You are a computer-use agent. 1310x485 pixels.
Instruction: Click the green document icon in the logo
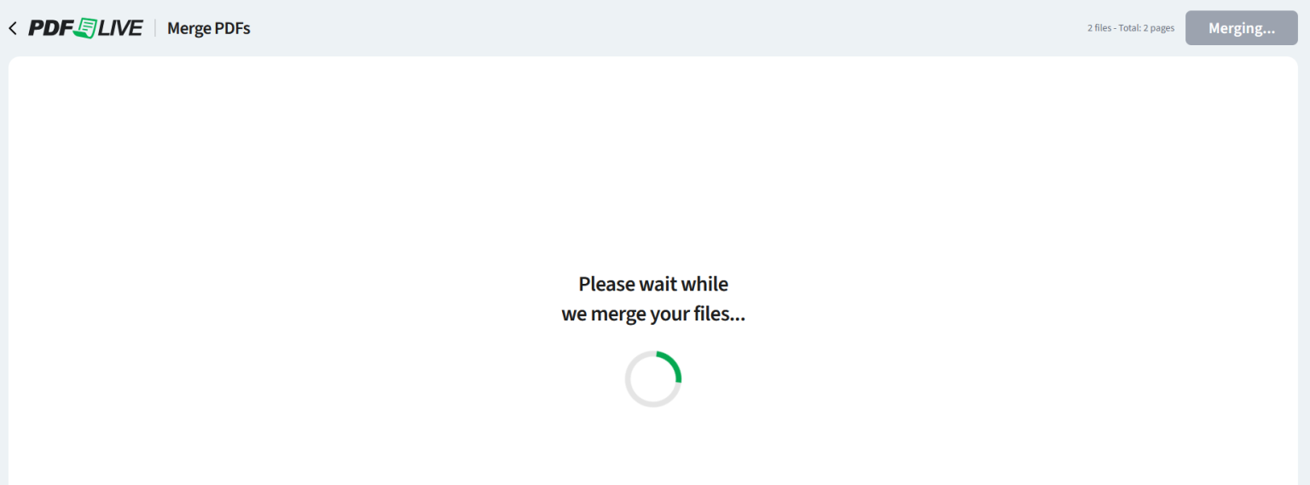[85, 28]
